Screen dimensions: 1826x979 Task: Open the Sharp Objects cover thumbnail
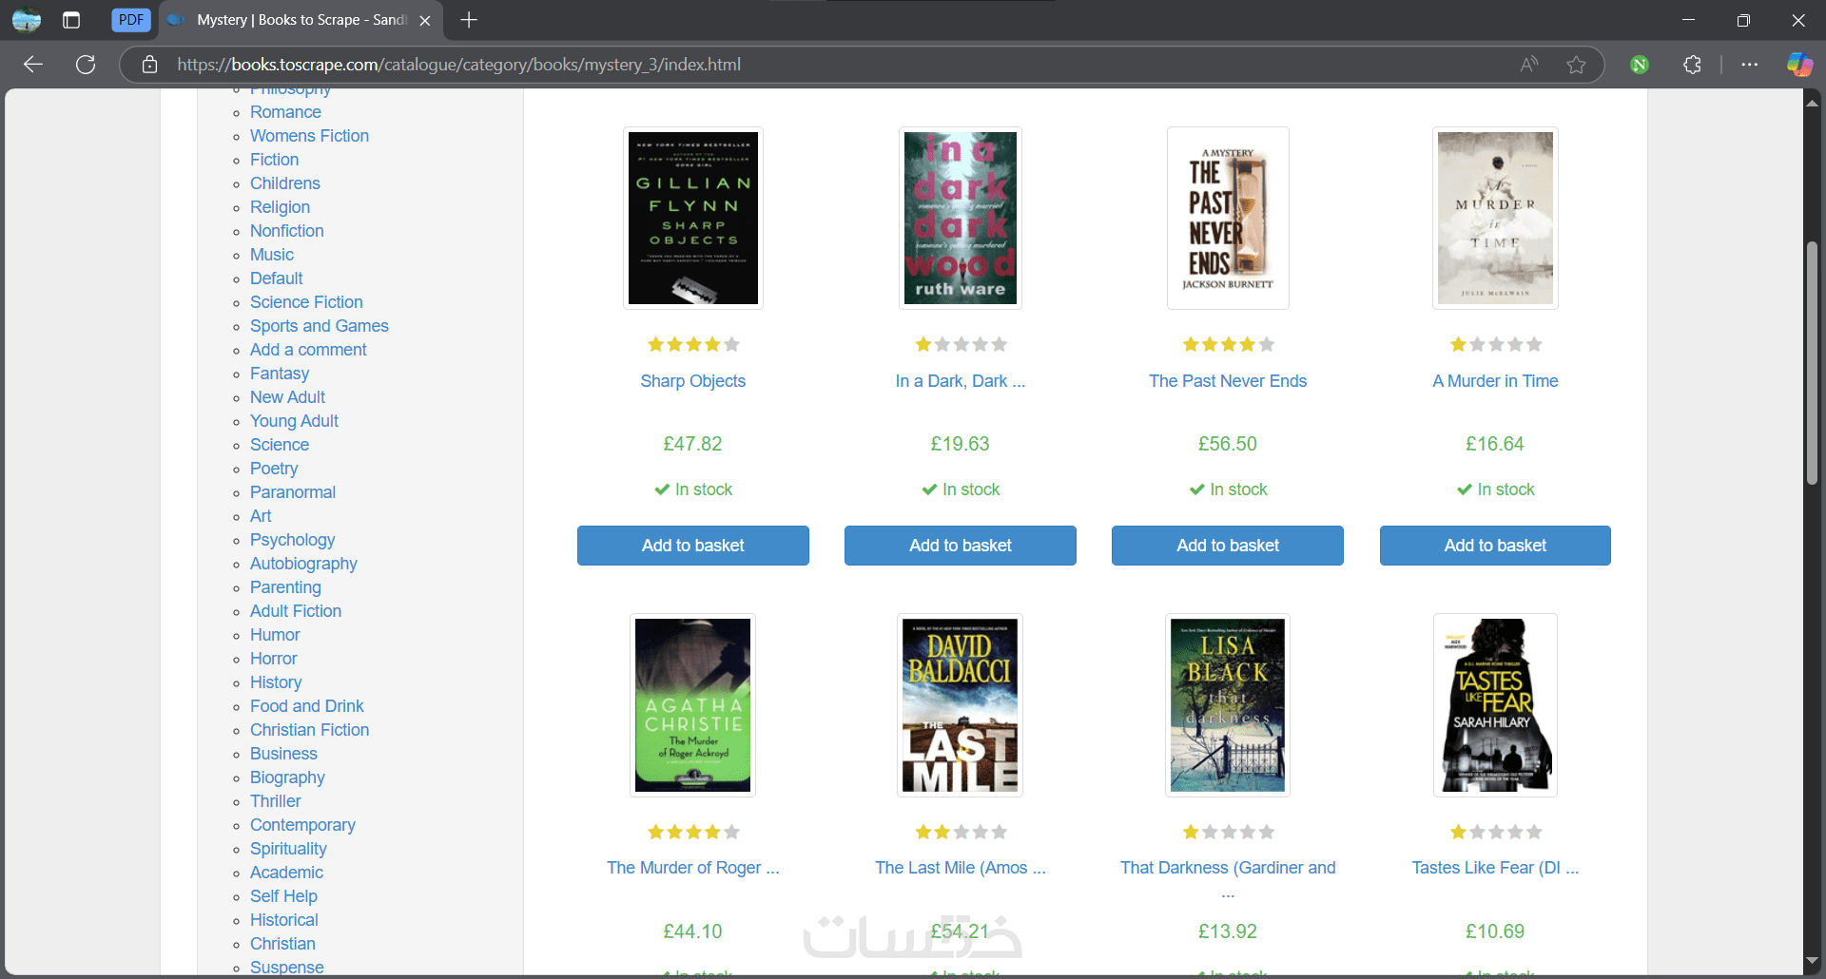[693, 218]
